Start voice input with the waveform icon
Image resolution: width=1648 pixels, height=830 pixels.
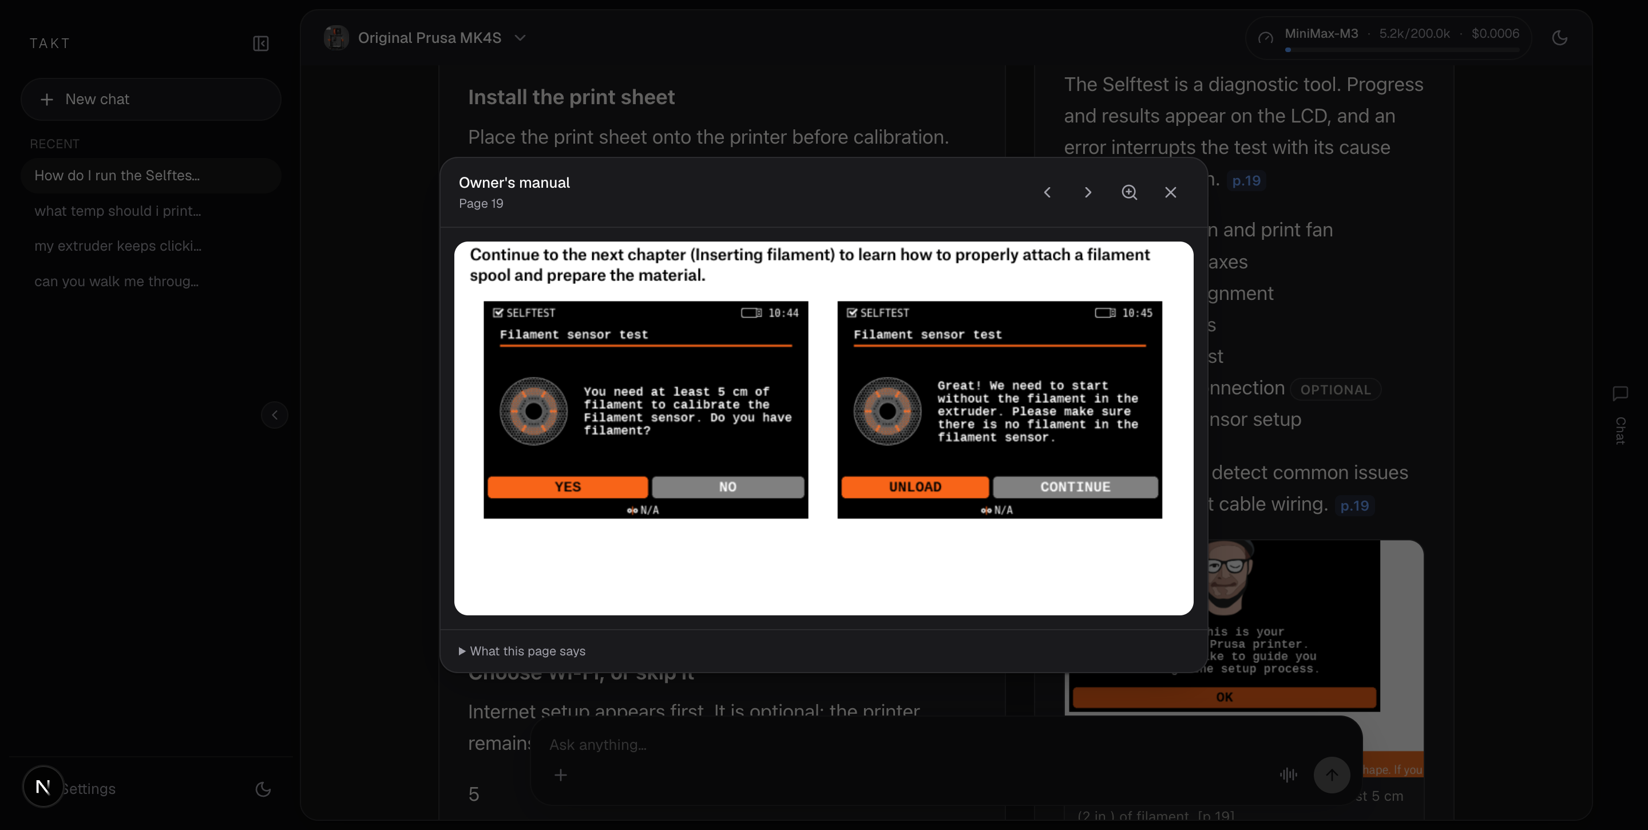tap(1289, 775)
